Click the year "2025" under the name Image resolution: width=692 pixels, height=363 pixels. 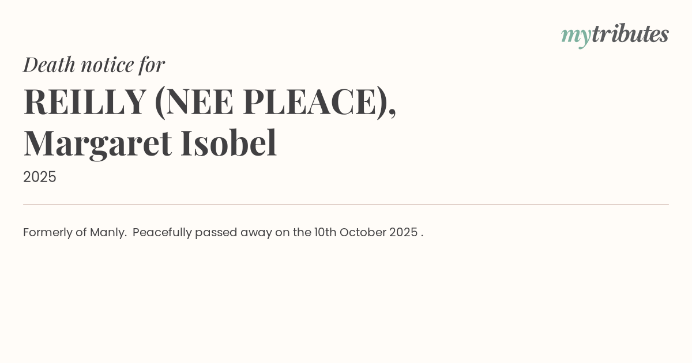click(40, 177)
